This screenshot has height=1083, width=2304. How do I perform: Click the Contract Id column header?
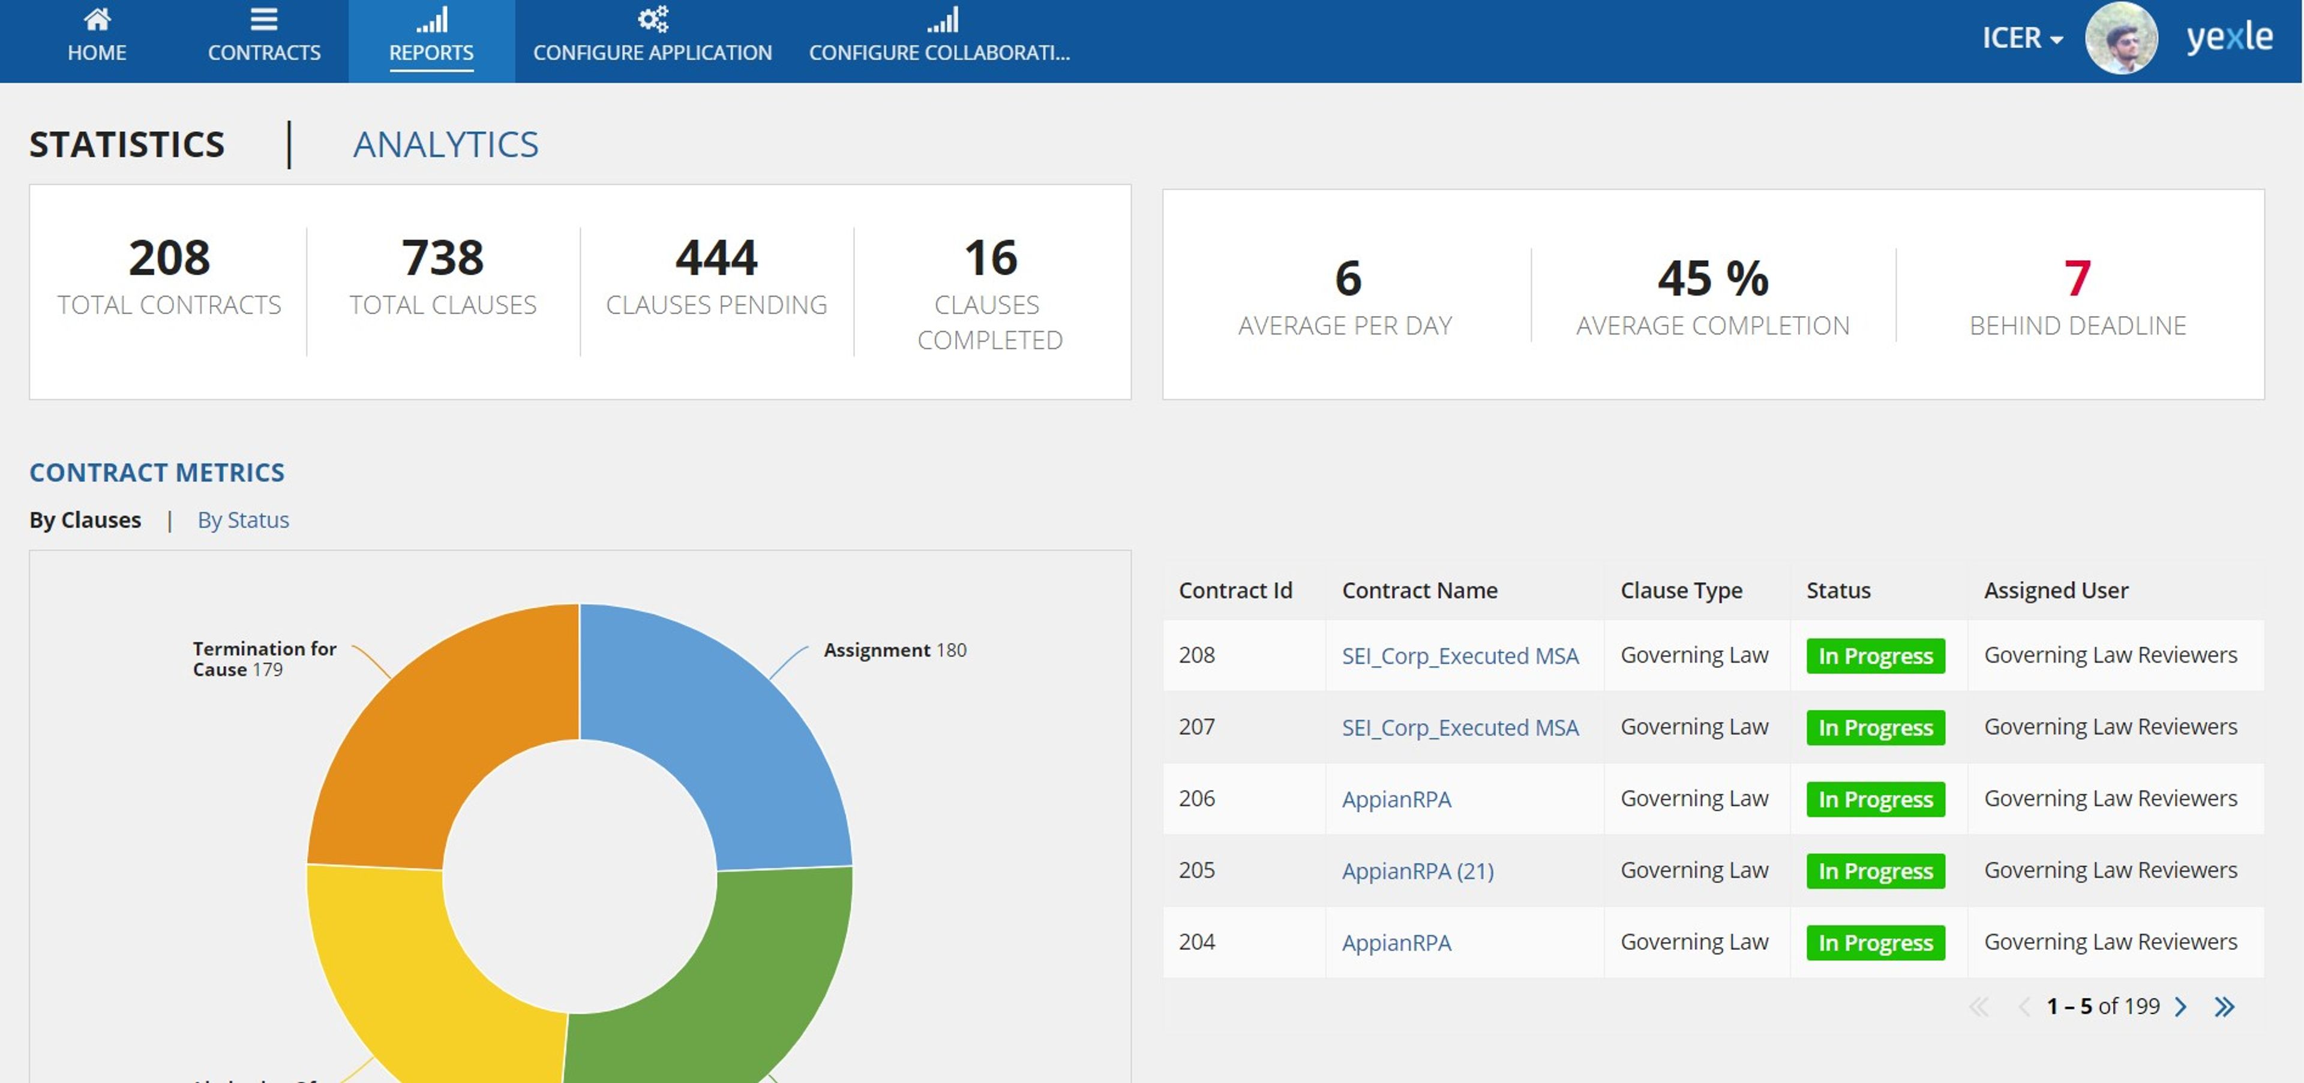[x=1235, y=591]
